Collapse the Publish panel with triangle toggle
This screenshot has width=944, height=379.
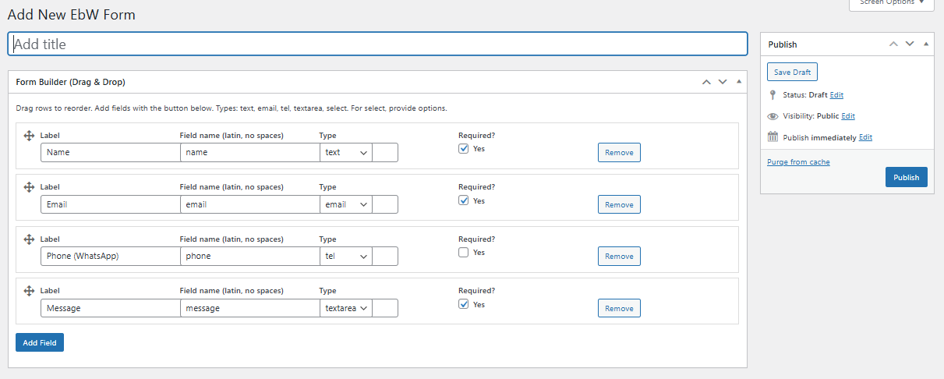926,44
